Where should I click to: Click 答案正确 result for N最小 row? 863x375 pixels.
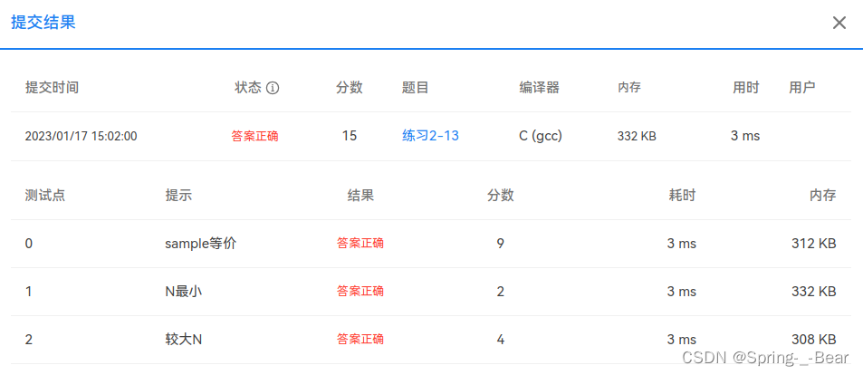[360, 292]
